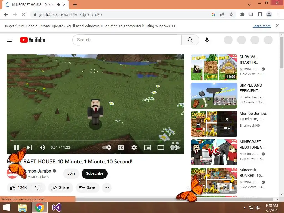This screenshot has height=213, width=284.
Task: Open the Sharkycat109 playlist thumbnail
Action: 214,124
